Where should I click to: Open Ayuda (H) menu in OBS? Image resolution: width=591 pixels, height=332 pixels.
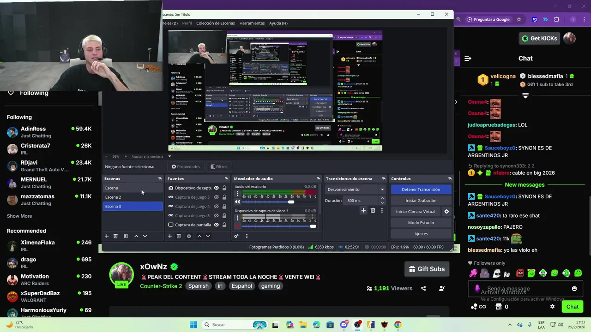pyautogui.click(x=278, y=23)
